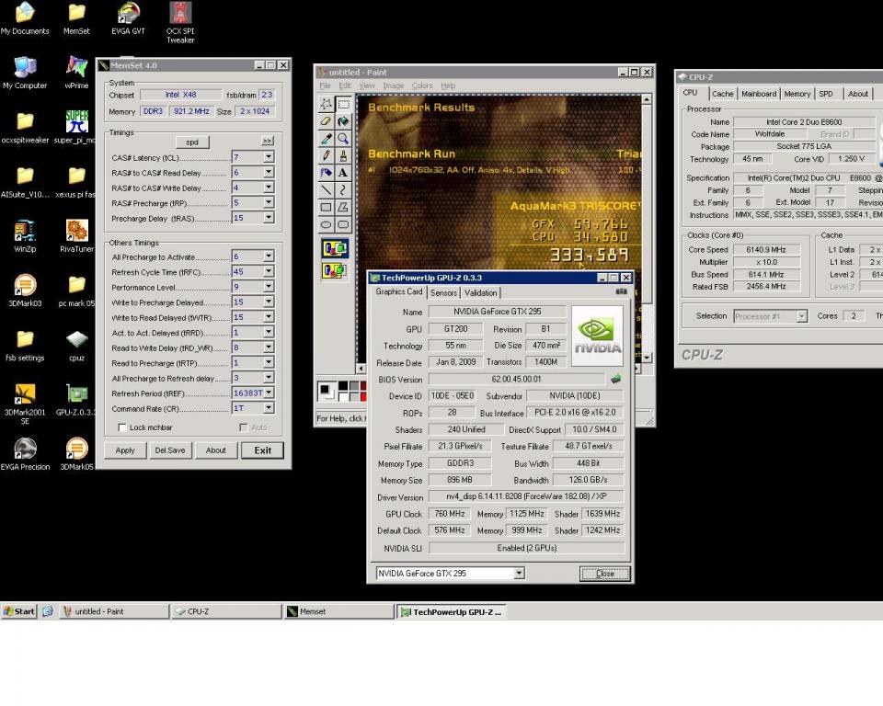The height and width of the screenshot is (706, 883).
Task: Pick the Airbrush spray tool
Action: tap(326, 172)
